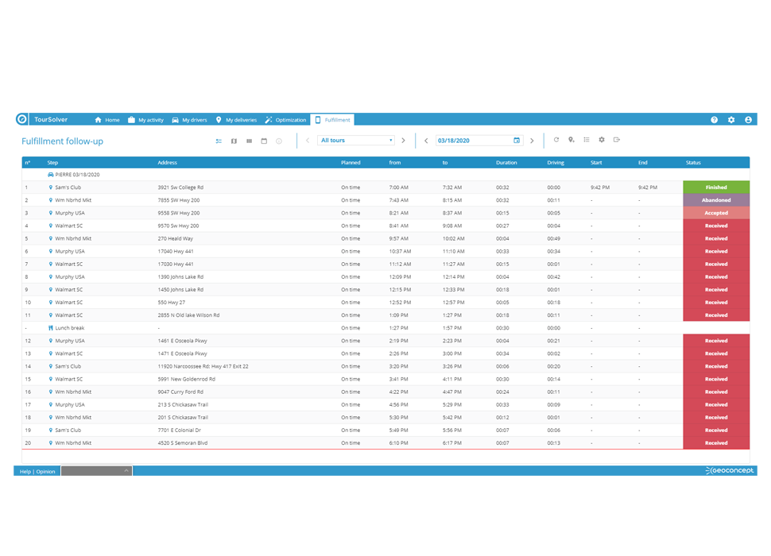Image resolution: width=771 pixels, height=556 pixels.
Task: Sort by Step column header
Action: coord(52,163)
